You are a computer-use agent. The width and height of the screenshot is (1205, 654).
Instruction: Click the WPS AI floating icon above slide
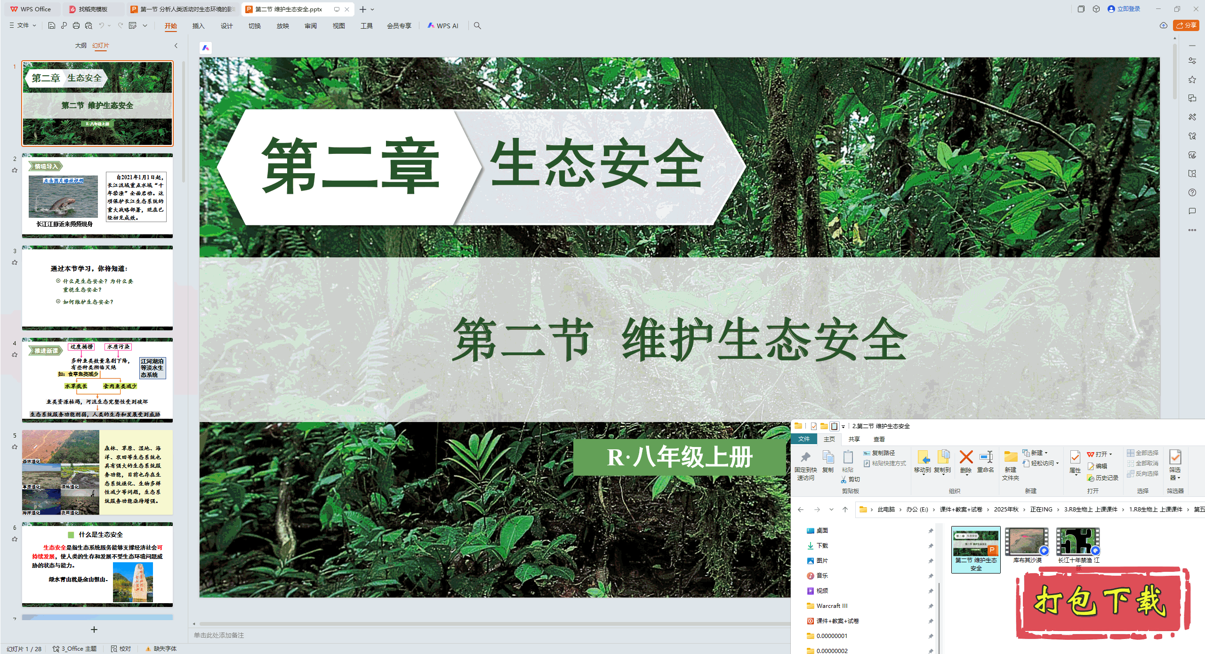point(206,48)
